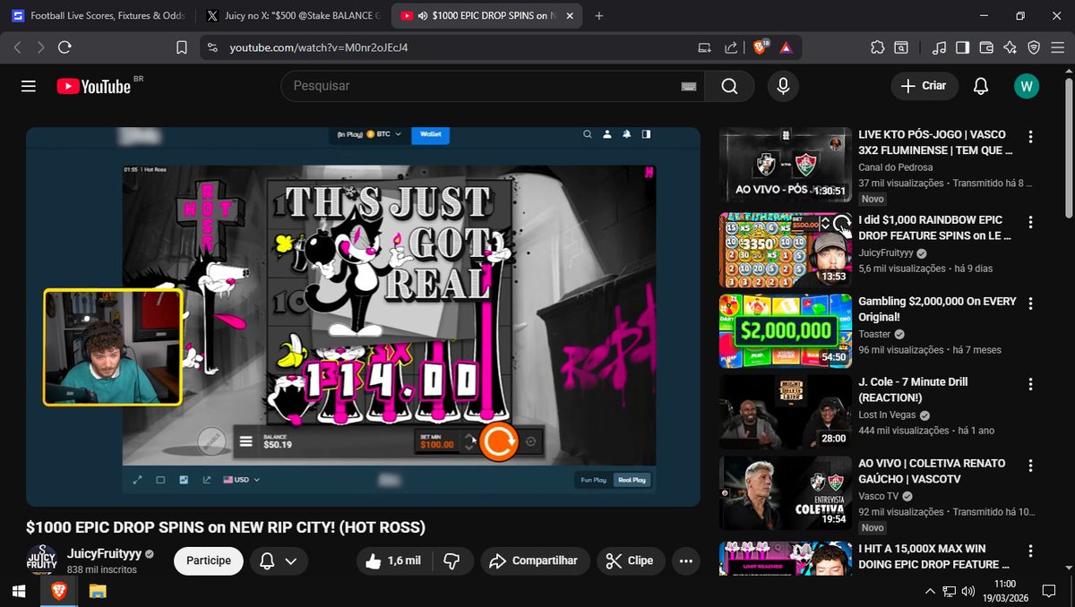Viewport: 1075px width, 607px height.
Task: Switch to Football Live Scores tab
Action: [x=99, y=16]
